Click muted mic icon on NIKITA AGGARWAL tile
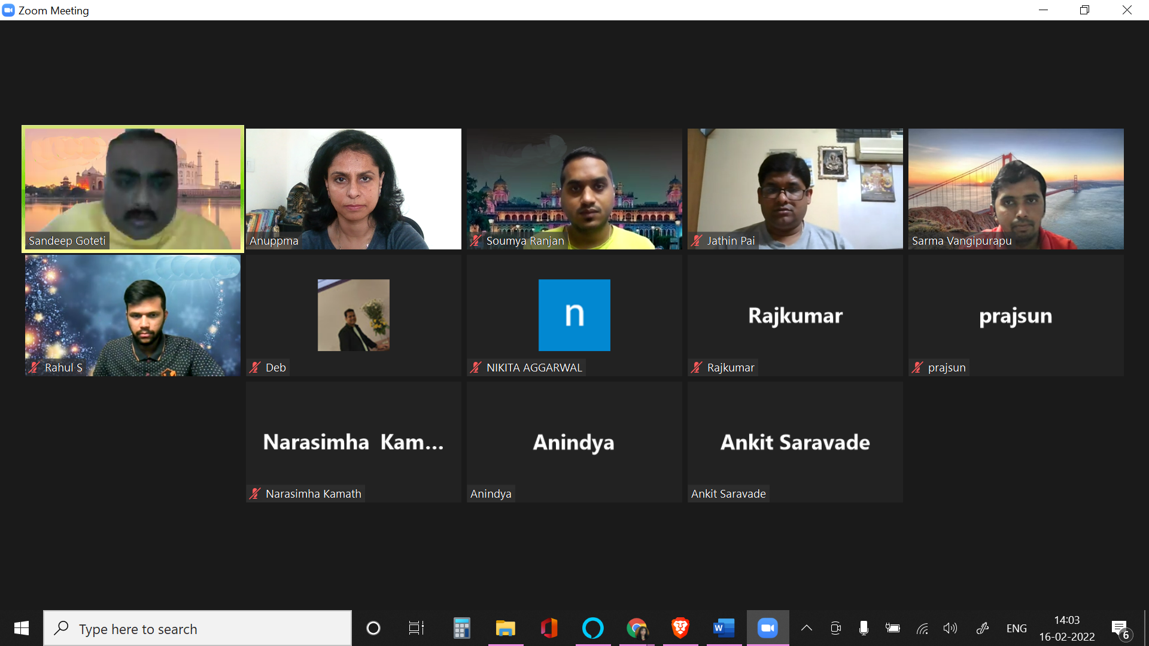This screenshot has height=646, width=1149. (x=476, y=367)
